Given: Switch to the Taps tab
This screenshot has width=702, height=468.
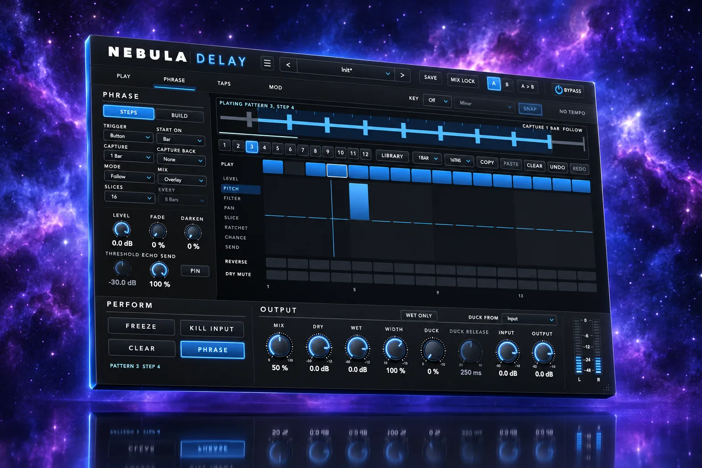Looking at the screenshot, I should tap(224, 84).
